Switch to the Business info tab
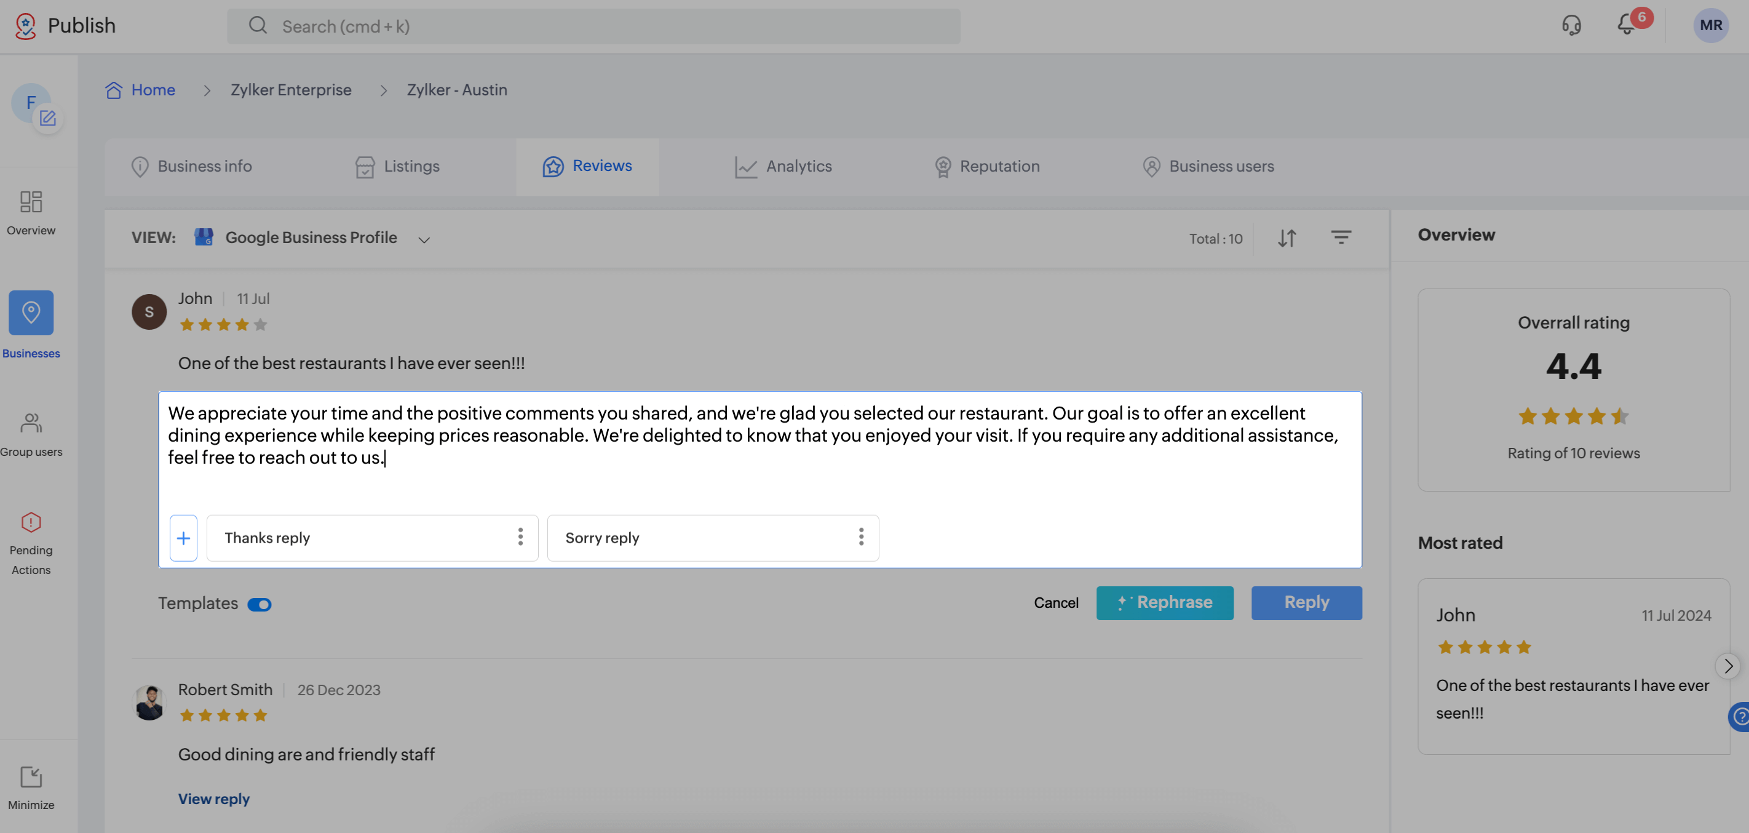Image resolution: width=1749 pixels, height=833 pixels. click(191, 167)
